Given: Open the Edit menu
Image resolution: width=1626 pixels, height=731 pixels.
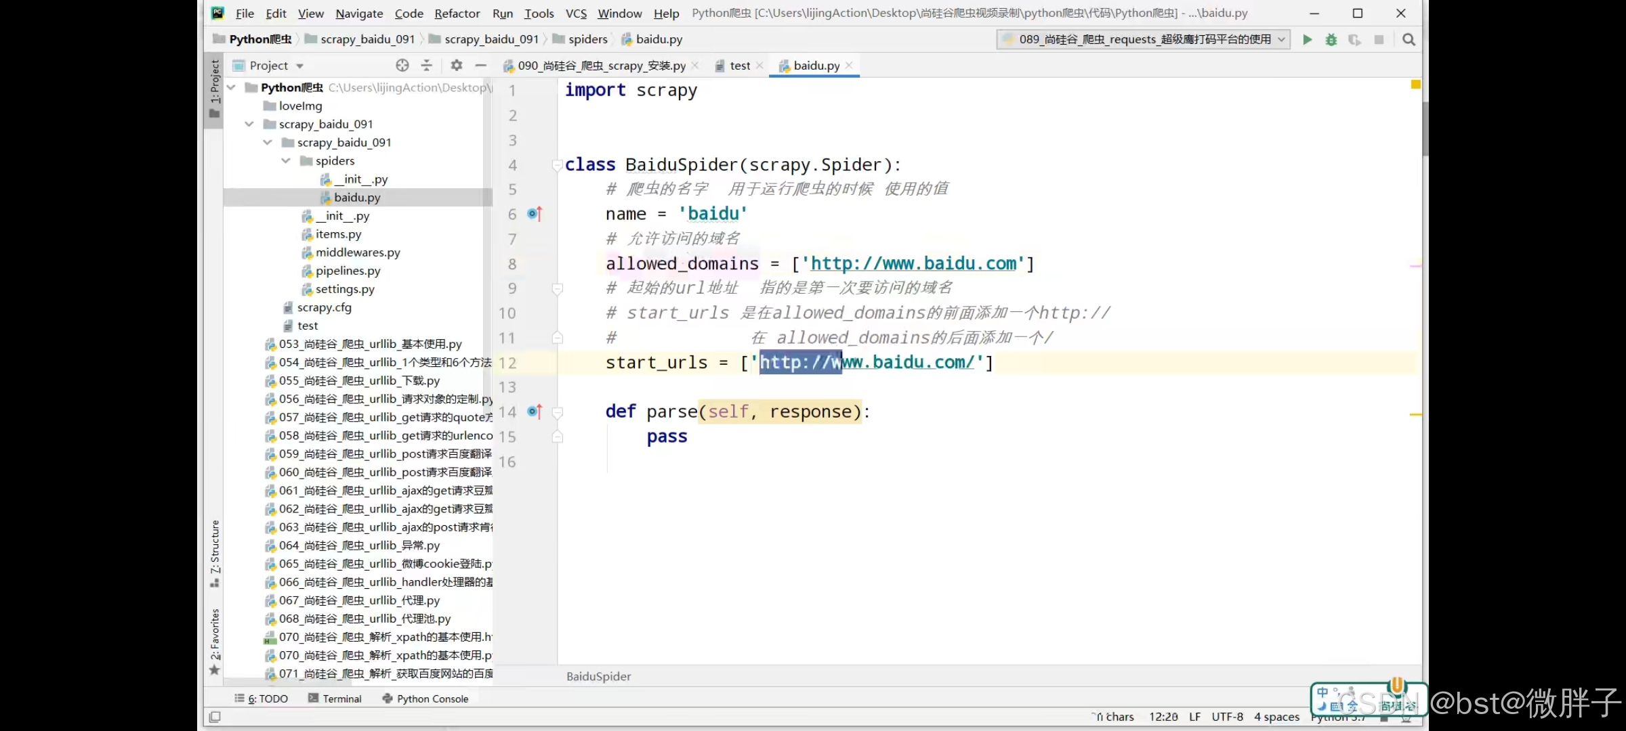Looking at the screenshot, I should click(276, 14).
